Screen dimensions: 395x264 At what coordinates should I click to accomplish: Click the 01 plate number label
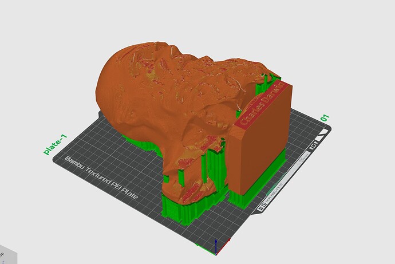[x=325, y=117]
